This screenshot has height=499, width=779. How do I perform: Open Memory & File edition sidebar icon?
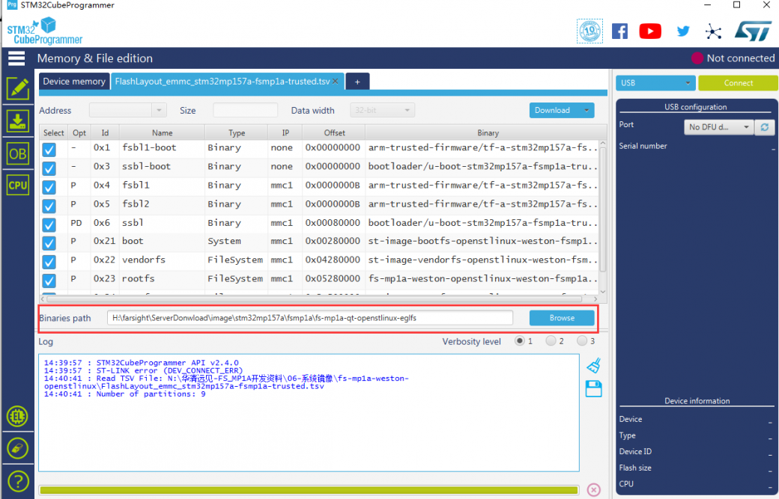[x=17, y=88]
